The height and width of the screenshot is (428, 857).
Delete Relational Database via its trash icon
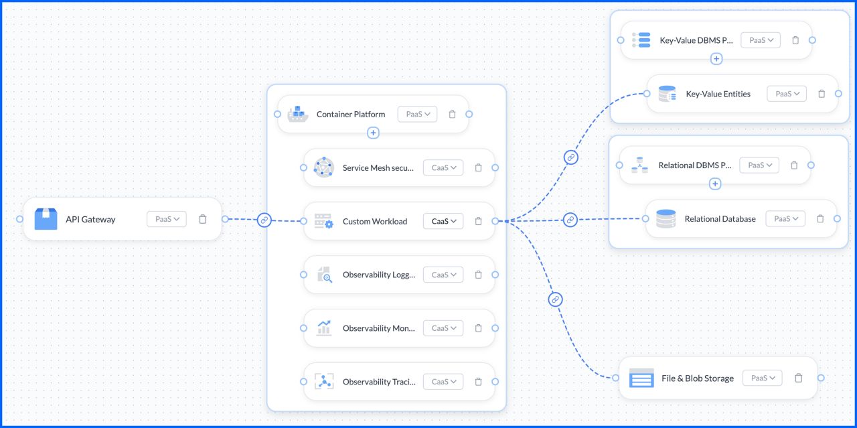click(820, 218)
